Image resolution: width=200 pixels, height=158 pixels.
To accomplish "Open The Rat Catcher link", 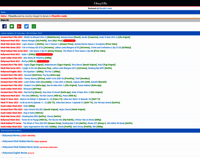I will (46, 96).
